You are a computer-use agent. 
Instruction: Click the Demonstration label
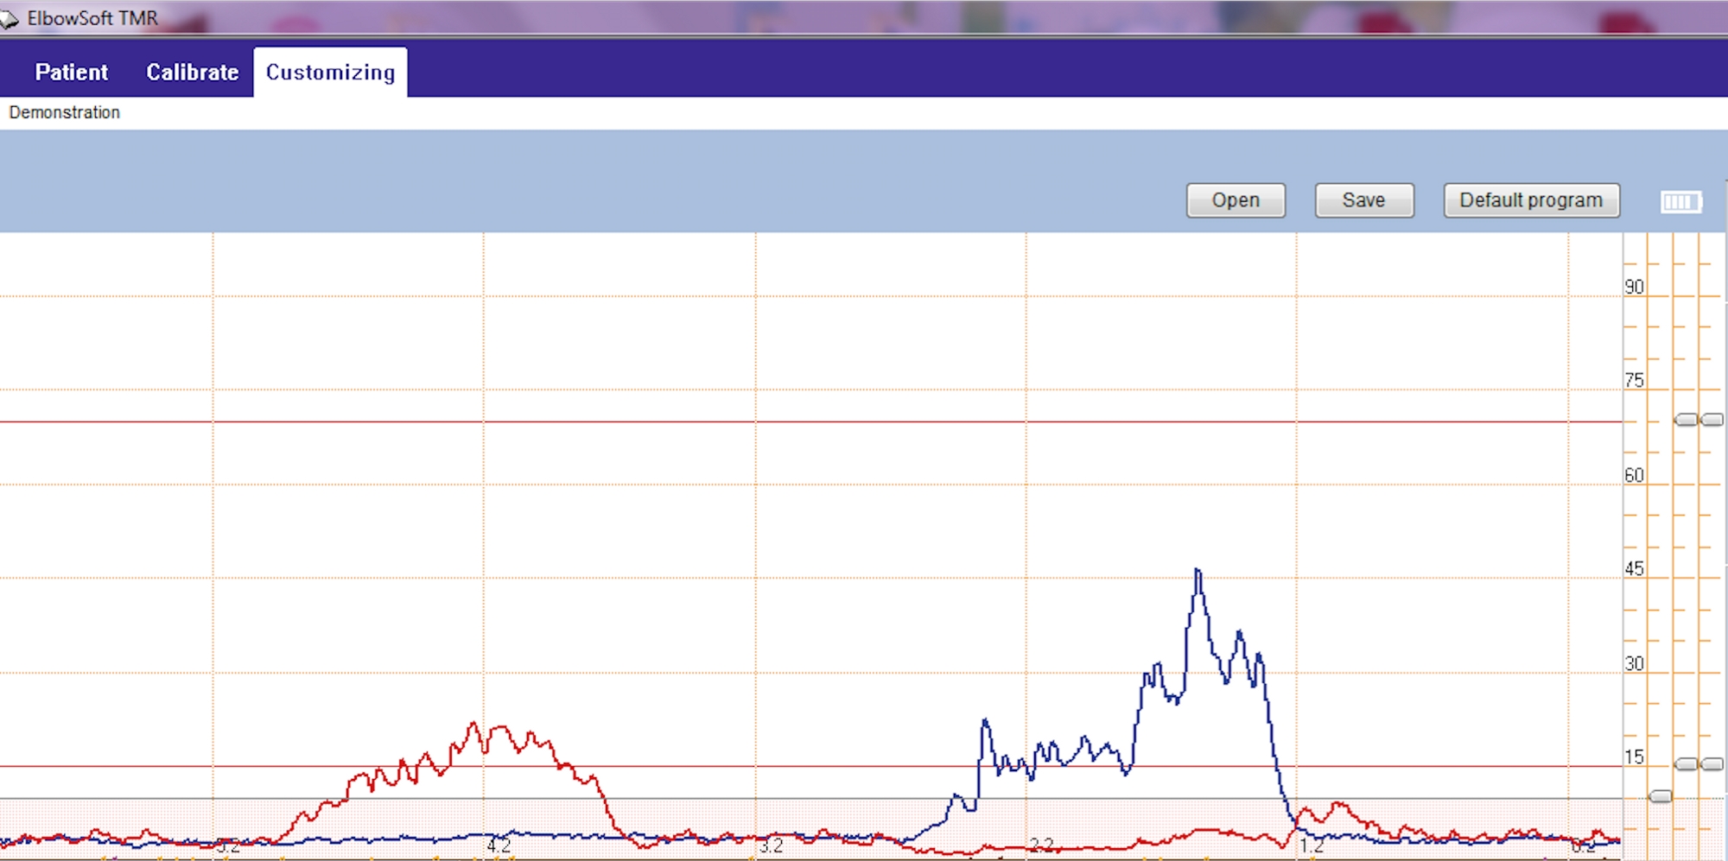click(x=64, y=112)
